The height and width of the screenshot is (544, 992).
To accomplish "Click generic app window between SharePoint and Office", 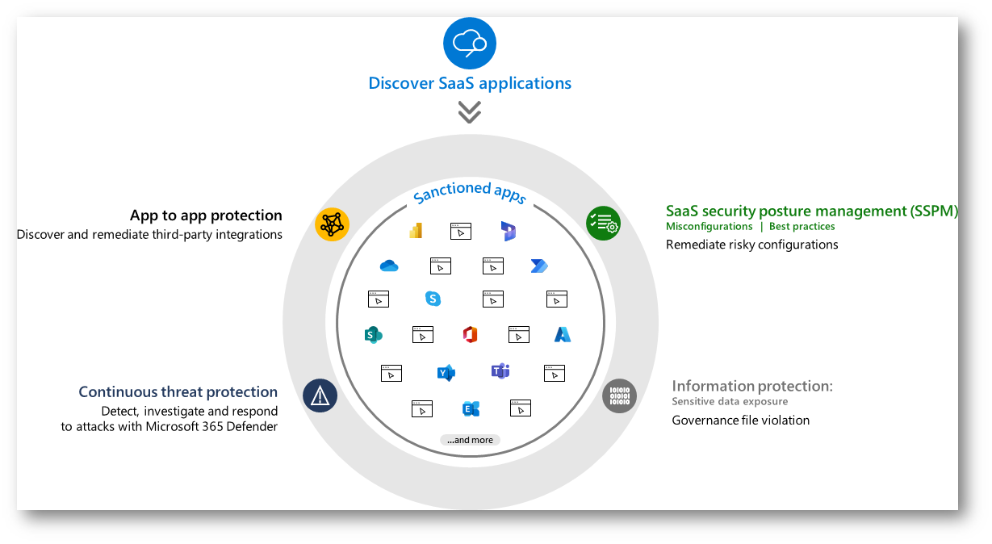I will coord(423,334).
